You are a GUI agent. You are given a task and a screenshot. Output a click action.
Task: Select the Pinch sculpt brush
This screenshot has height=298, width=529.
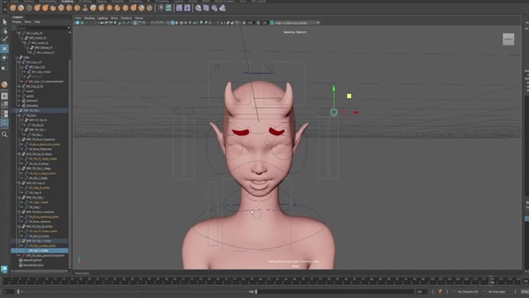click(45, 8)
